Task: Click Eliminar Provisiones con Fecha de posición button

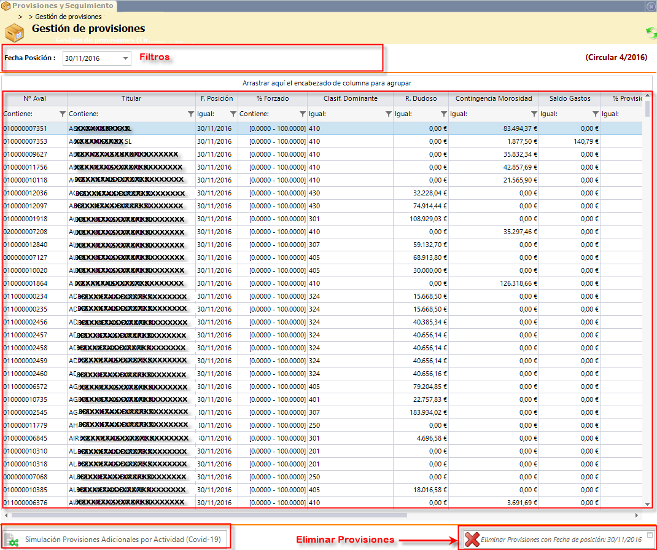Action: tap(559, 540)
